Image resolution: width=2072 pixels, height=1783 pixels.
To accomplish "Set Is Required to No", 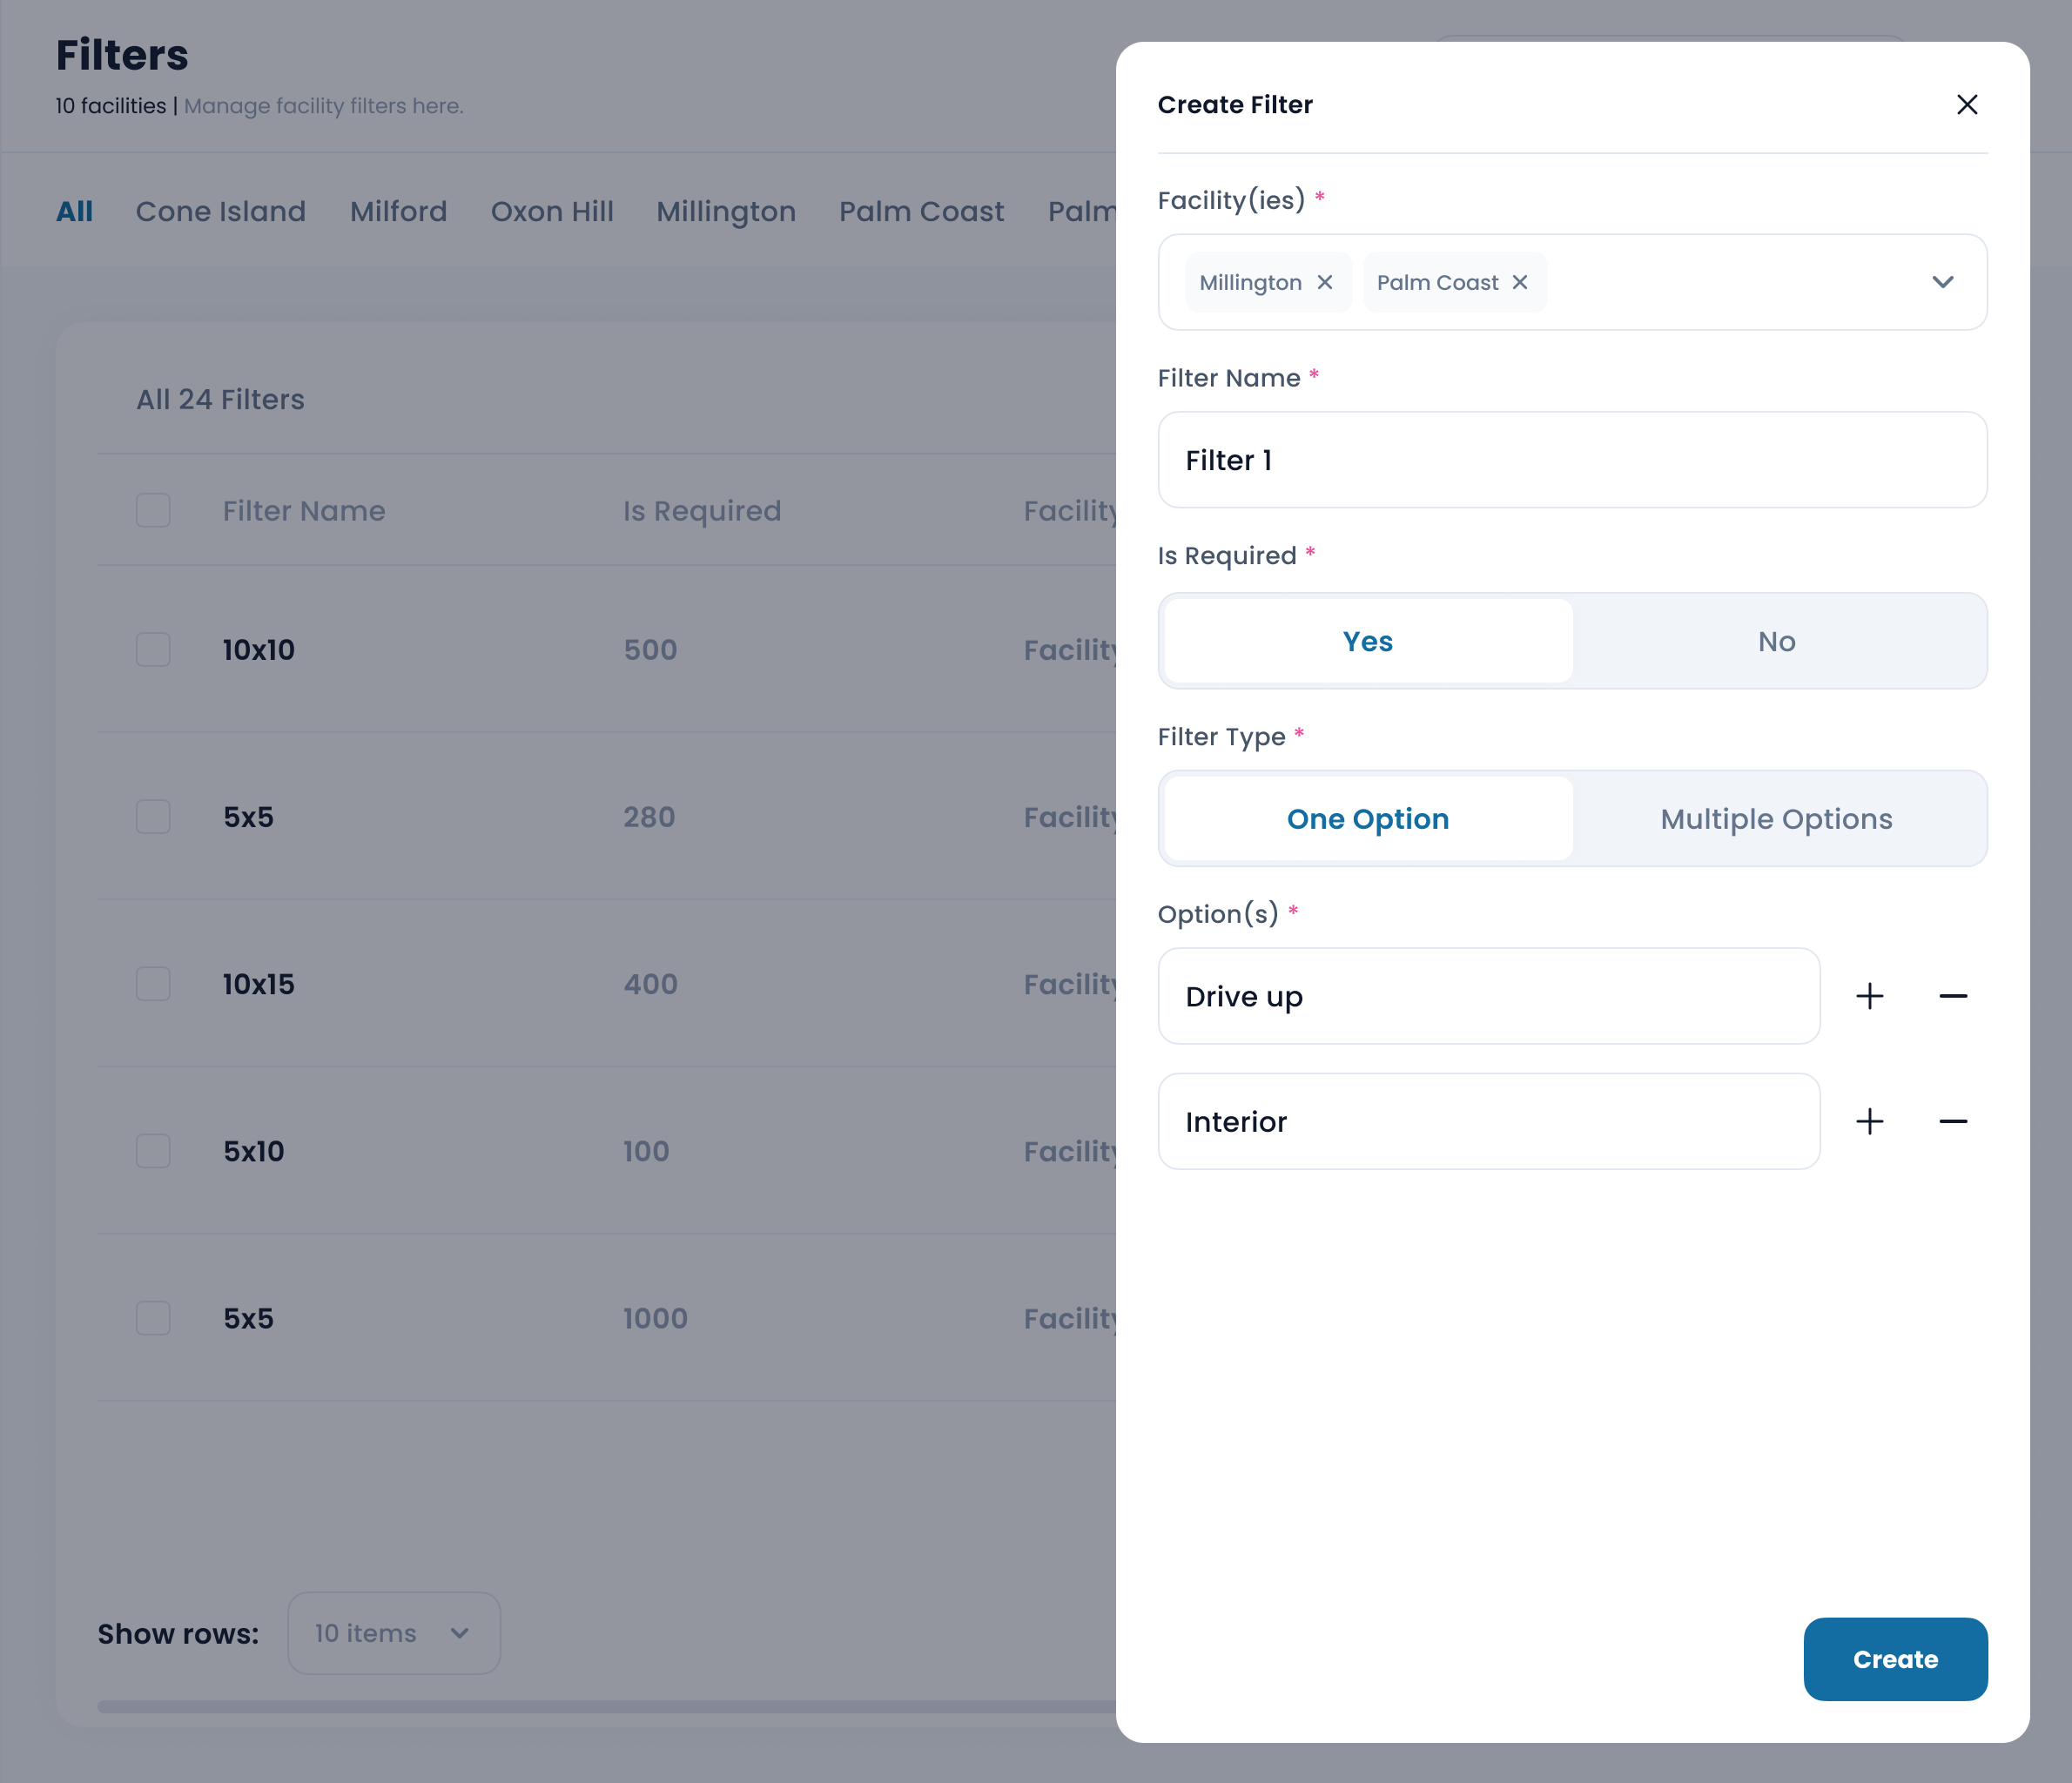I will click(1776, 641).
